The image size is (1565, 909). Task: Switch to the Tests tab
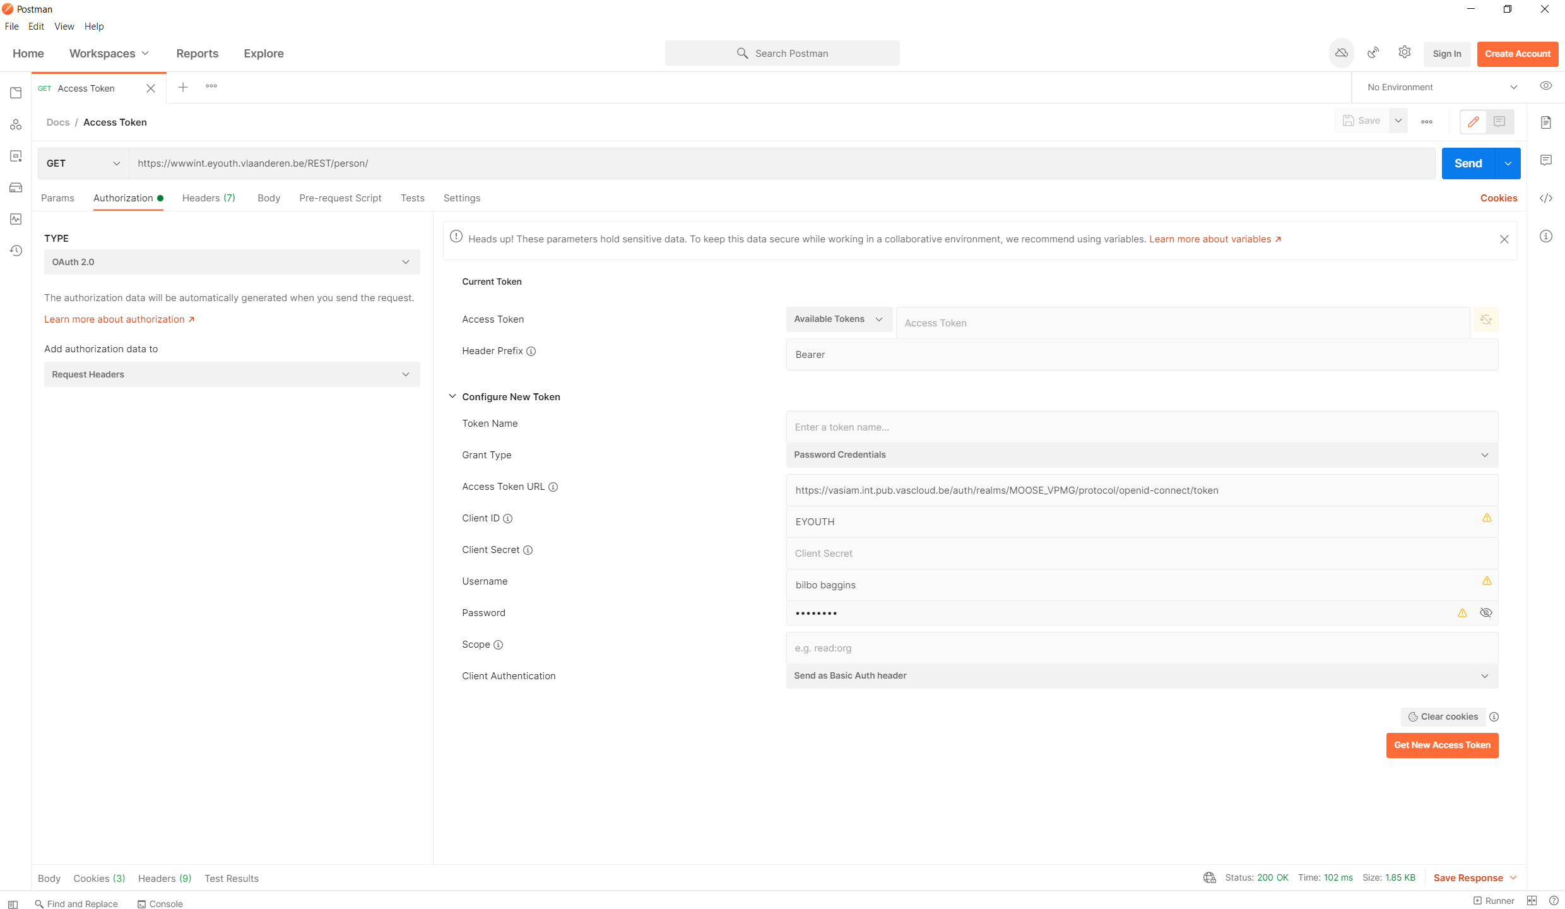pos(412,198)
